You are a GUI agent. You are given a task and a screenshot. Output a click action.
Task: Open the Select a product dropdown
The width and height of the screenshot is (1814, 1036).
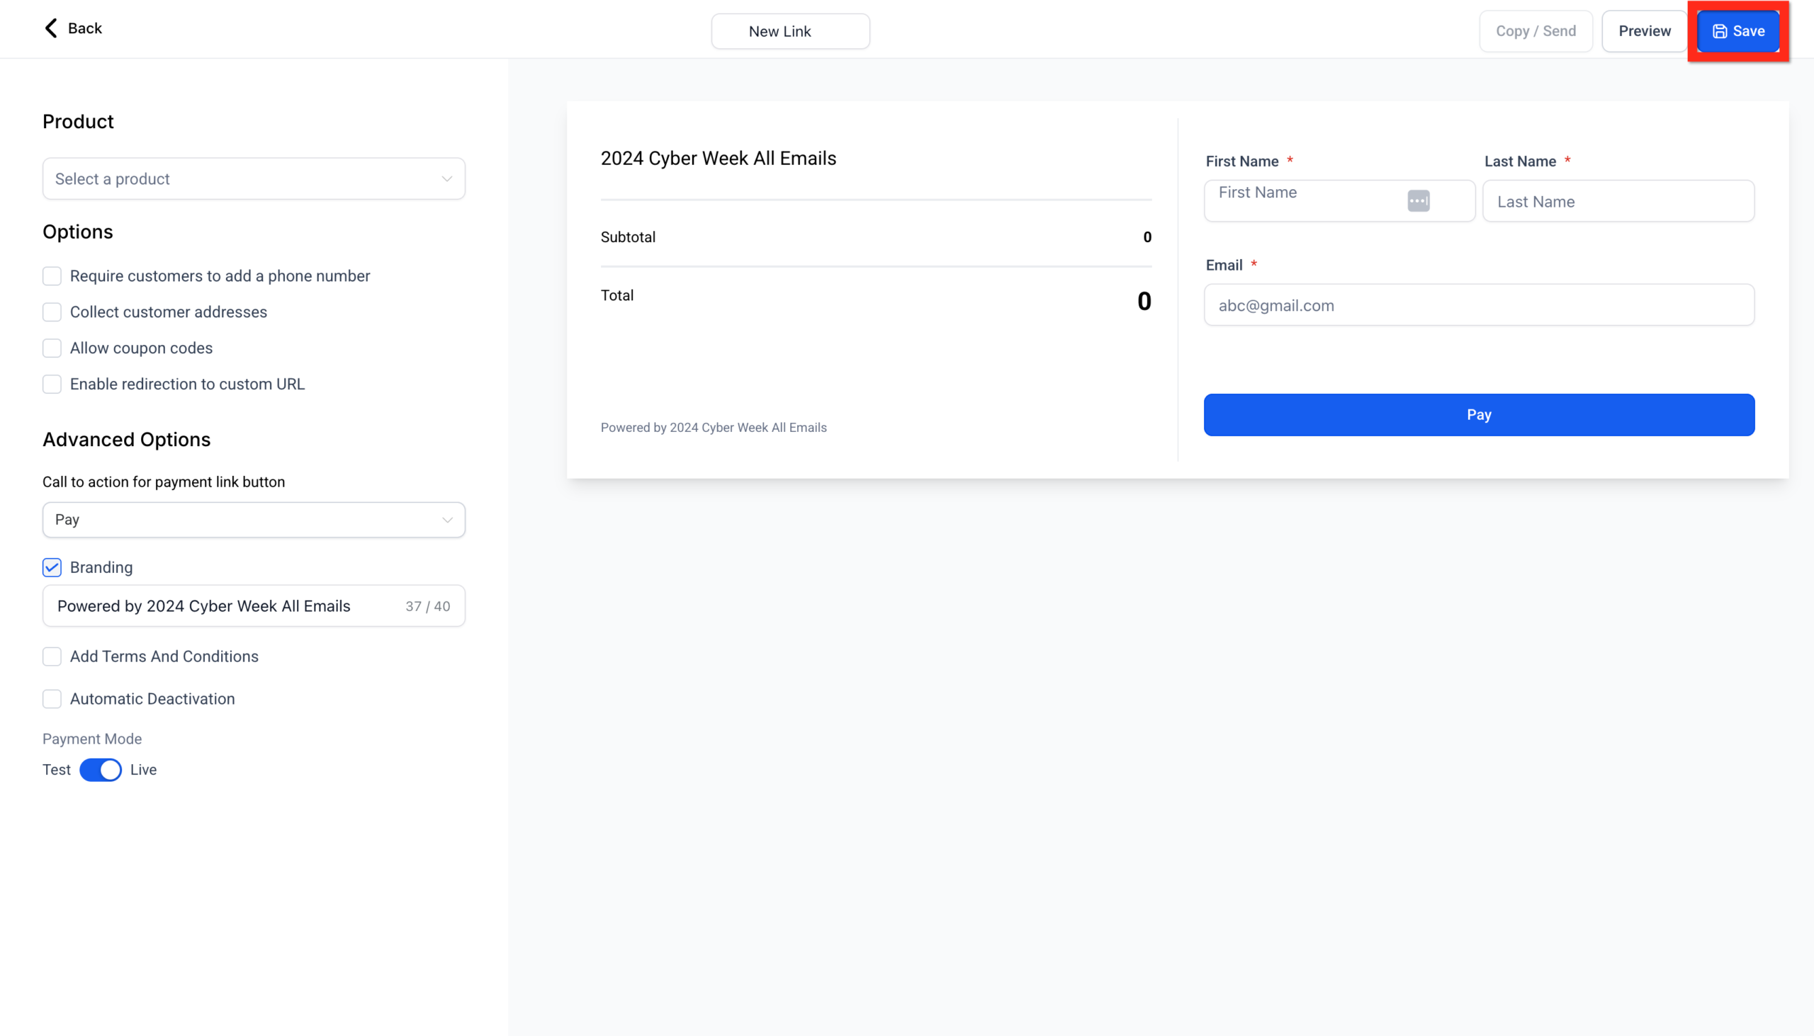pyautogui.click(x=254, y=178)
